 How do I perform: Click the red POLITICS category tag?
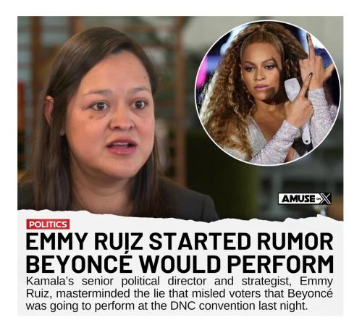click(48, 224)
